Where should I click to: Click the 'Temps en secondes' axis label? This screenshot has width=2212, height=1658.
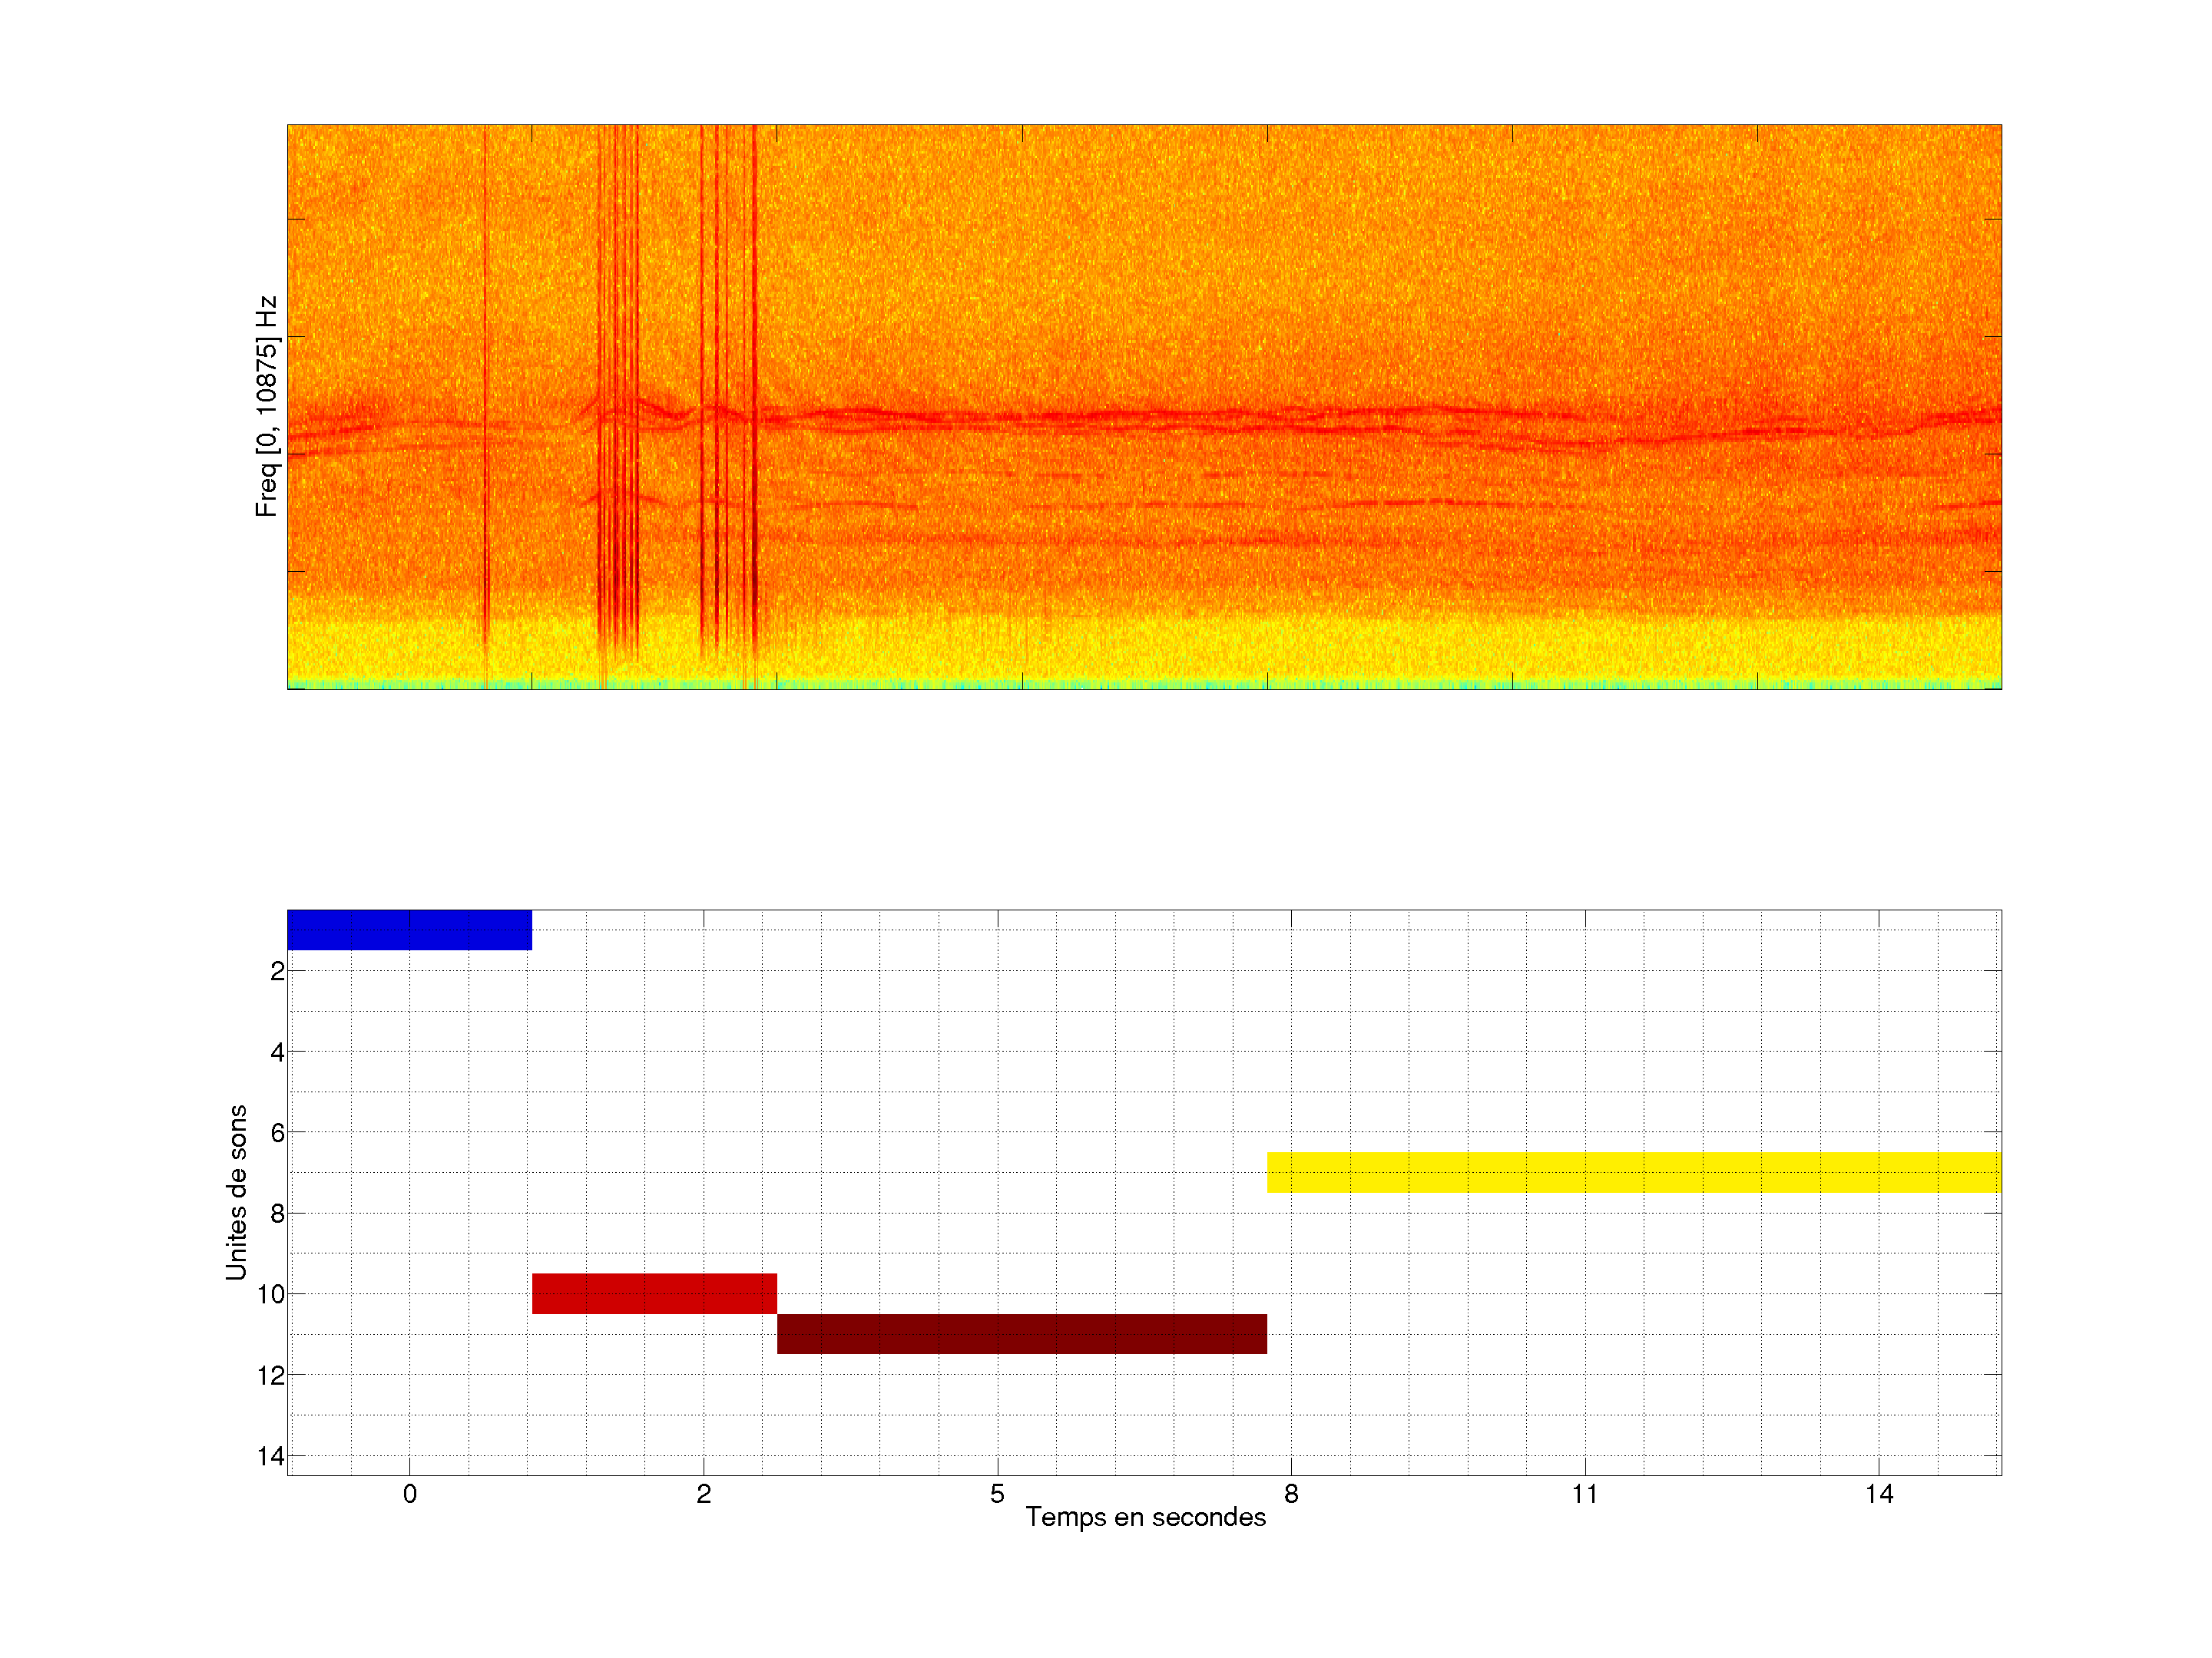[x=1145, y=1517]
